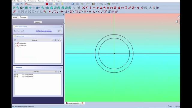This screenshot has height=108, width=192.
Task: Click the sketch origin point
Action: [114, 53]
